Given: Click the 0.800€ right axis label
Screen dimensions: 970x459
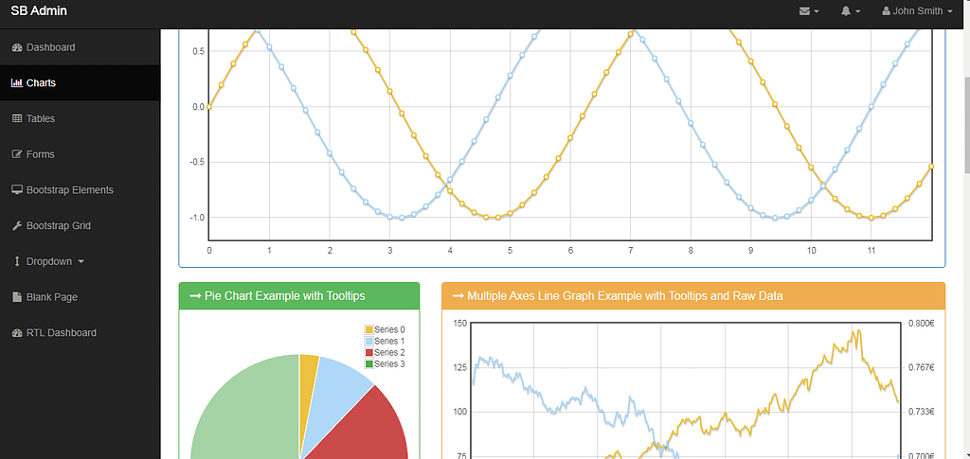Looking at the screenshot, I should tap(921, 323).
